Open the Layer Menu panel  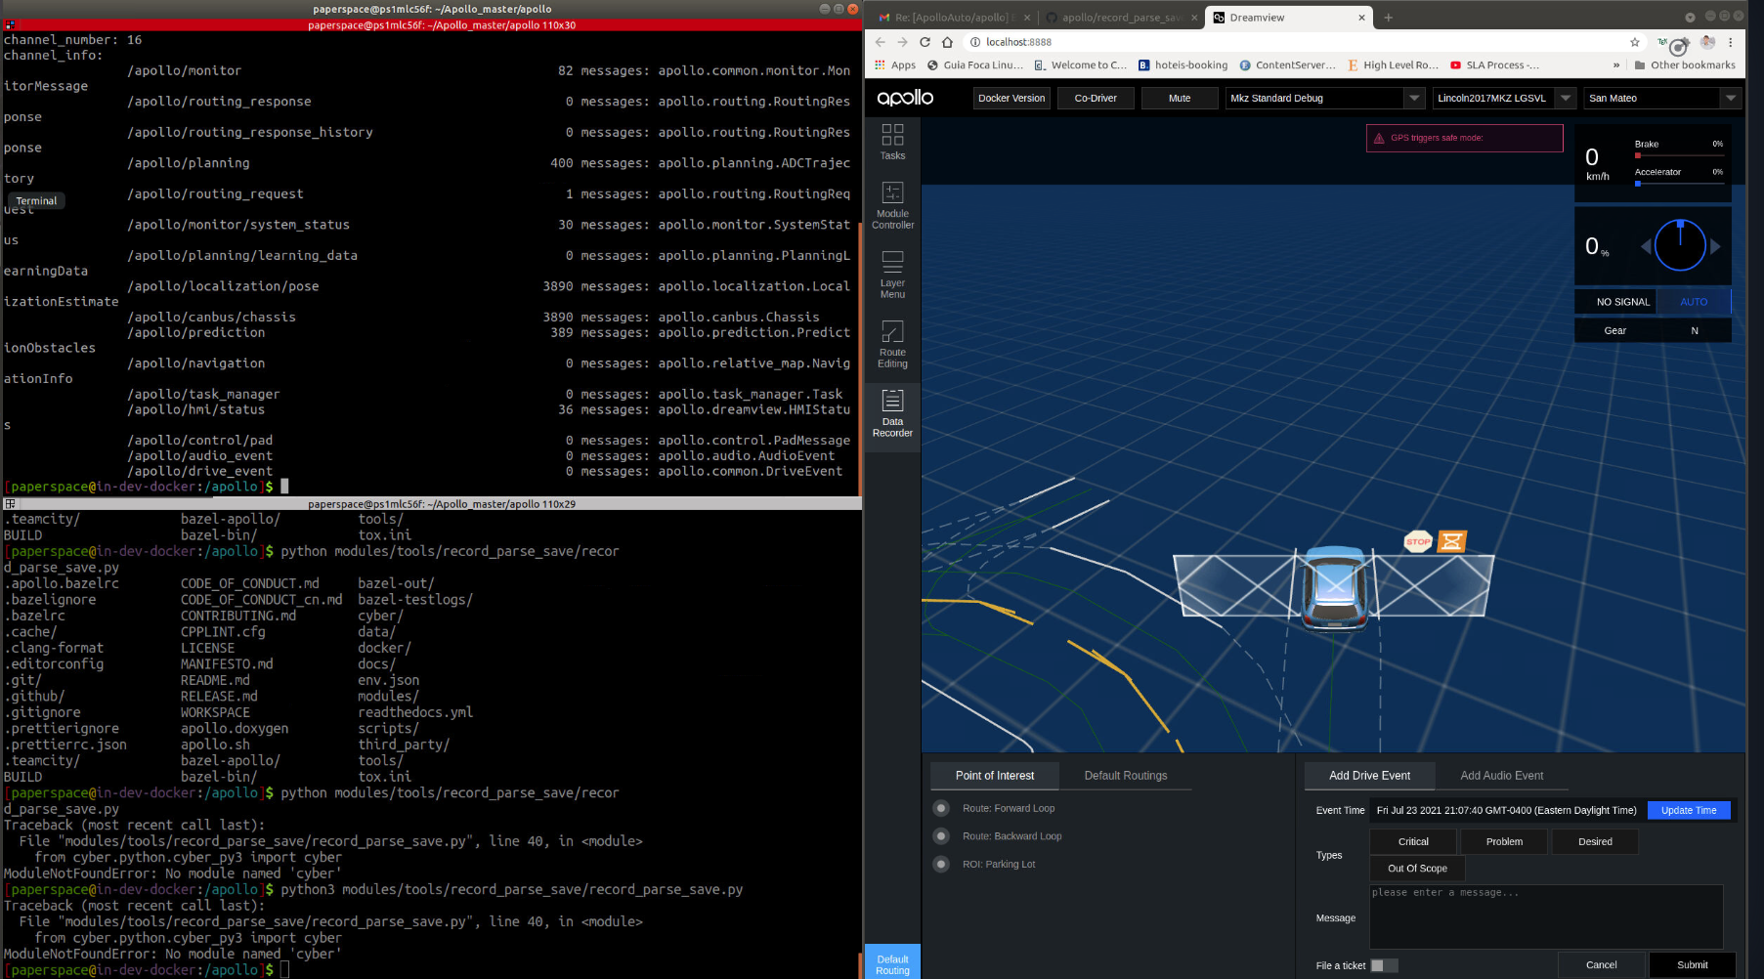coord(892,274)
